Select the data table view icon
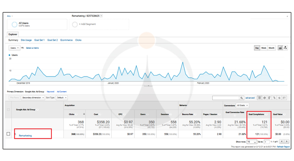294x161 pixels. coord(260,98)
